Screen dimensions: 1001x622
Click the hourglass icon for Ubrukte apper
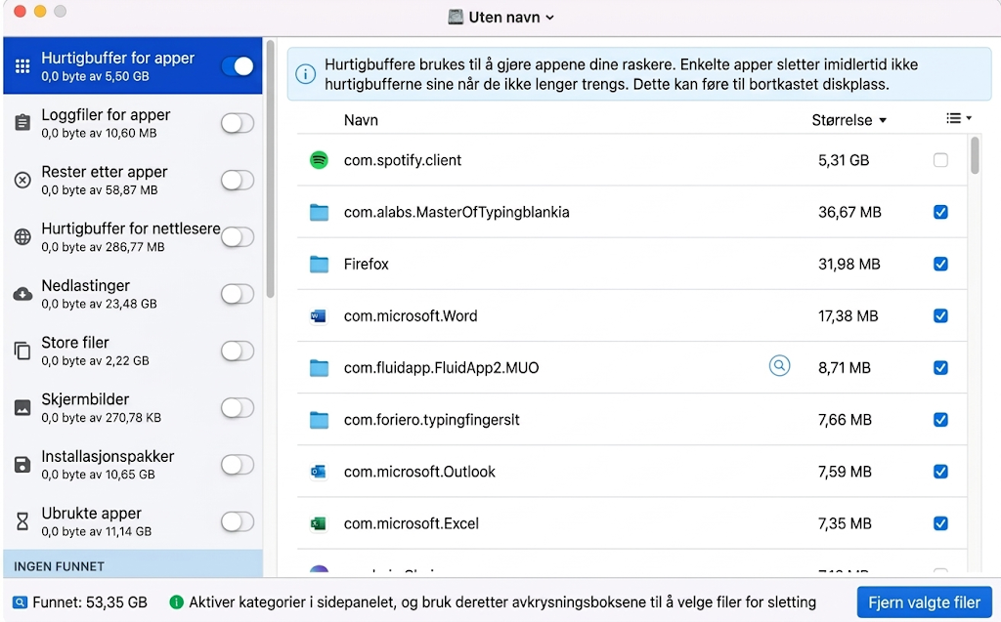coord(22,521)
